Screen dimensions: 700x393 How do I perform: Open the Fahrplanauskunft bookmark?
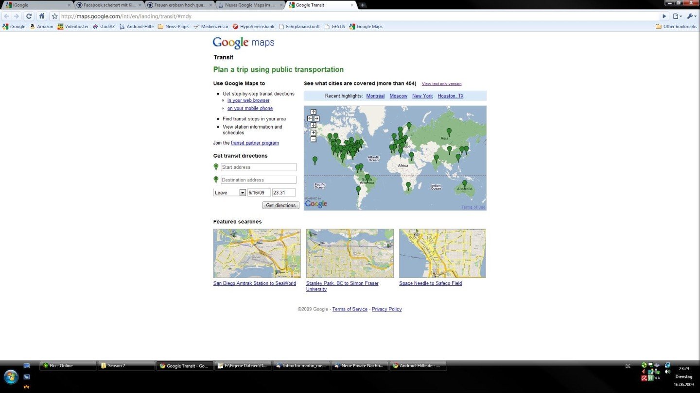tap(299, 27)
